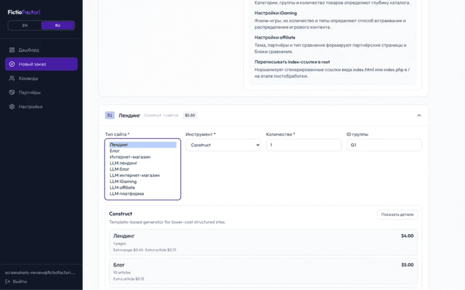Open Партнёры page from sidebar
The width and height of the screenshot is (465, 290).
(x=29, y=92)
